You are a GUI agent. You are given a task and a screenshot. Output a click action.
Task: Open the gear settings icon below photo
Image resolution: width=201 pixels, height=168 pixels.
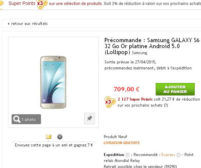[60, 137]
